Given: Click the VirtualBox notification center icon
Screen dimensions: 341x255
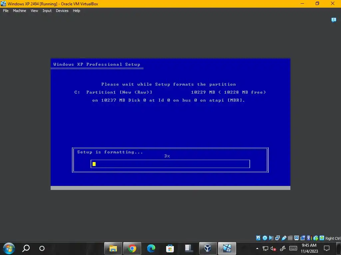Looking at the screenshot, I should 334,20.
